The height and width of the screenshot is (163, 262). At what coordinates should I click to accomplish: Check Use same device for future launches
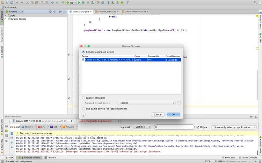click(83, 109)
